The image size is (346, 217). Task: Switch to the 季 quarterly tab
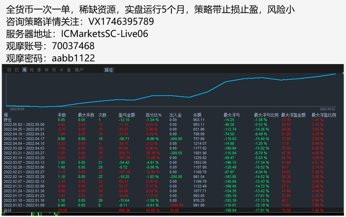tap(39, 70)
